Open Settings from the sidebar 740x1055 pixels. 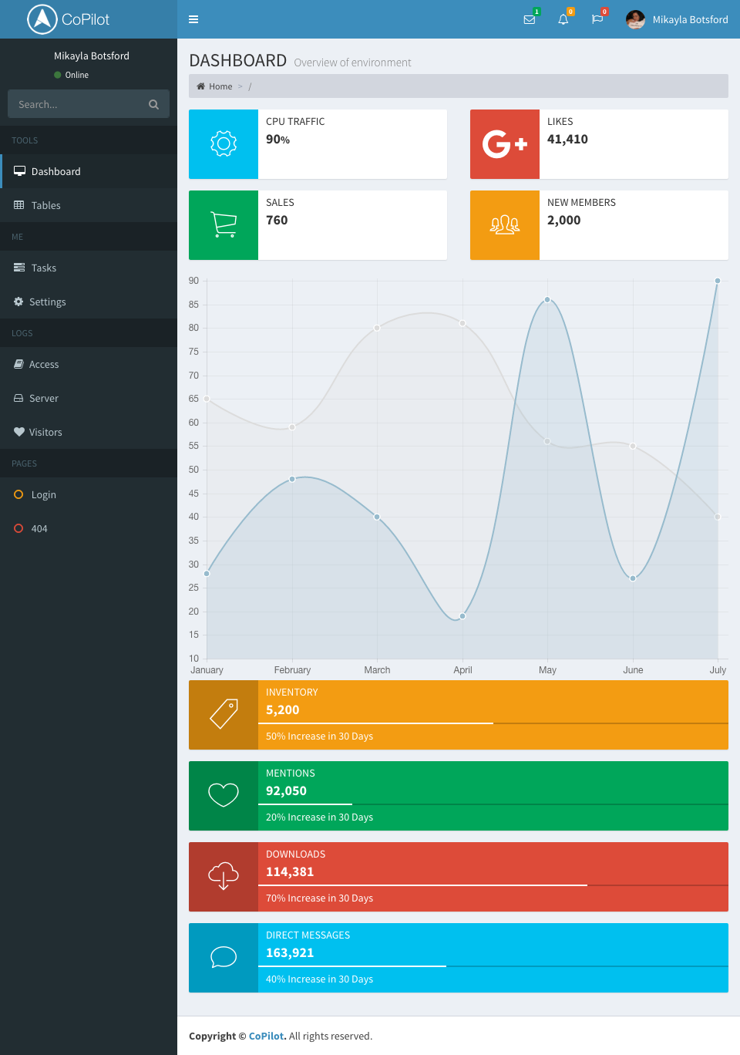point(48,302)
